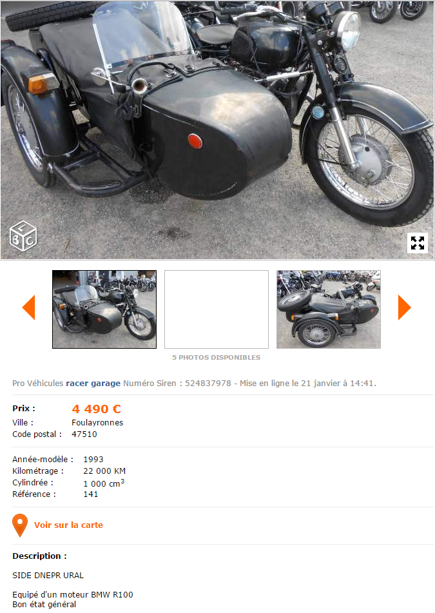
Task: Select the third thumbnail showing sidecar rear
Action: pos(329,309)
